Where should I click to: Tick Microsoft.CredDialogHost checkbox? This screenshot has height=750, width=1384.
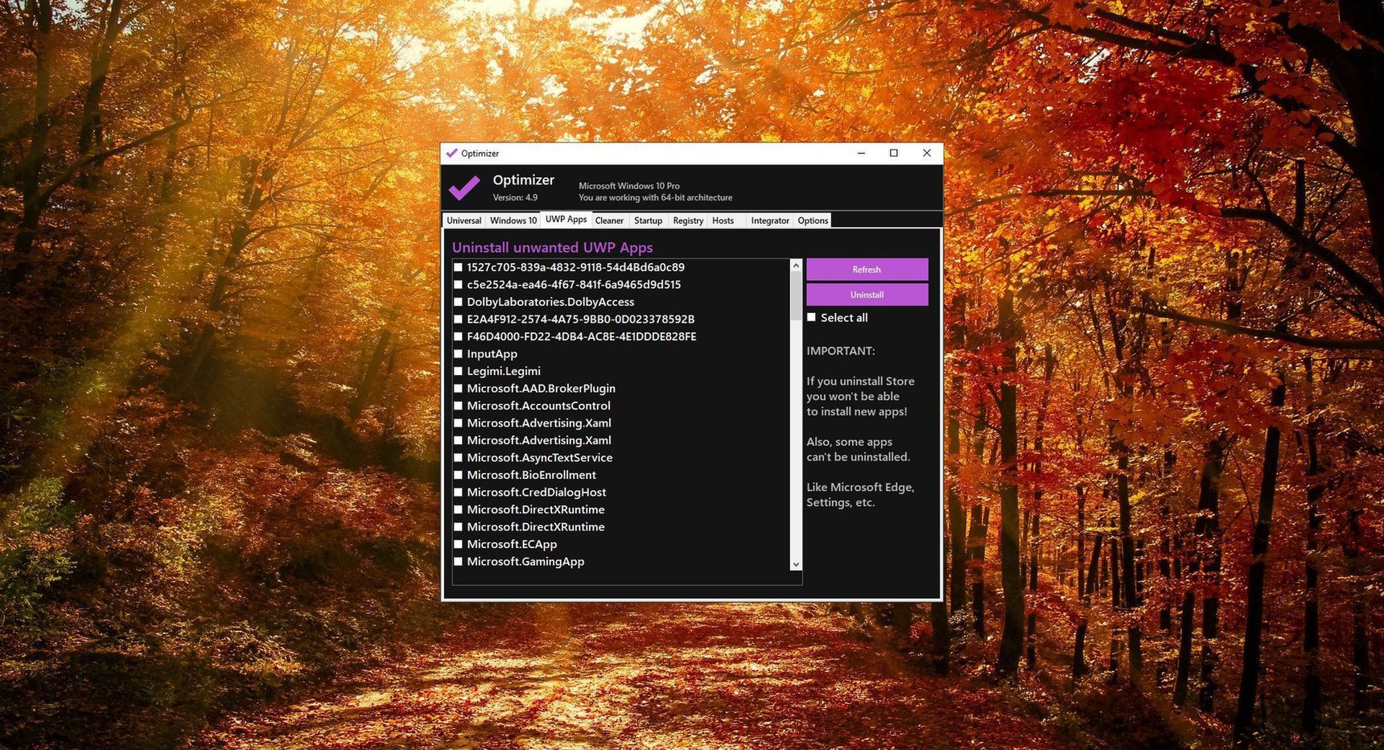(x=458, y=492)
